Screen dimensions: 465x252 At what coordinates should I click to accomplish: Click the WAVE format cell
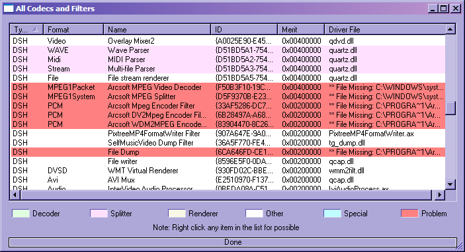pyautogui.click(x=58, y=50)
